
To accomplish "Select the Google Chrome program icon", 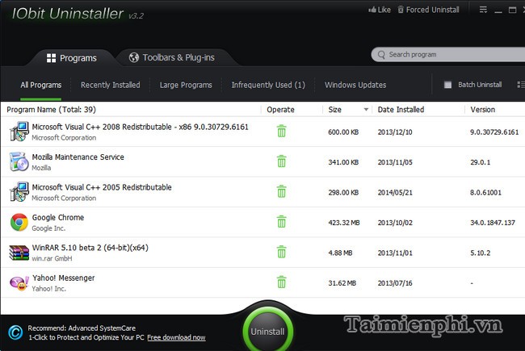I will 19,222.
